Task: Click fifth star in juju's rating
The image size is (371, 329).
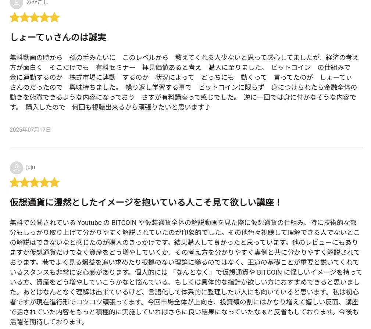Action: pos(54,182)
